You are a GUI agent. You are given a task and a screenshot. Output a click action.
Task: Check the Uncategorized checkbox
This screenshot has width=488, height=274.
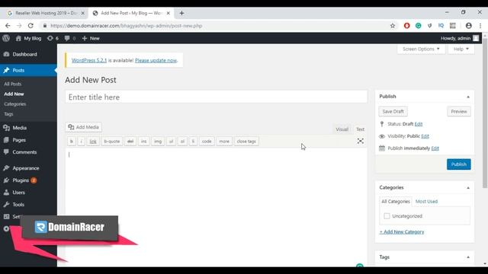click(387, 216)
